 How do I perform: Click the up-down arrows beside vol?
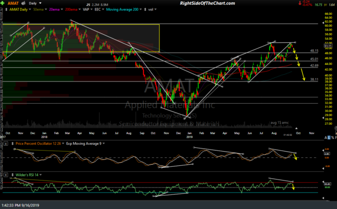click(x=145, y=9)
